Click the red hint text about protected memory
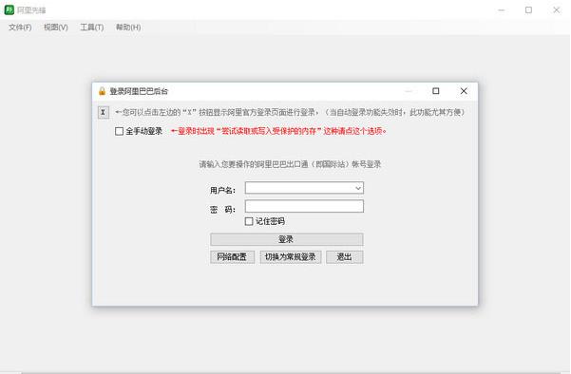 (278, 131)
